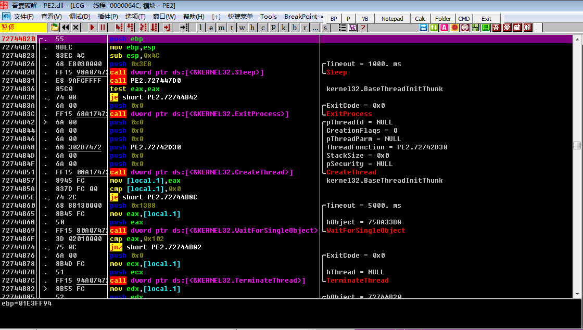Image resolution: width=583 pixels, height=330 pixels.
Task: Click the disassembly scrollbar up arrow
Action: [577, 39]
